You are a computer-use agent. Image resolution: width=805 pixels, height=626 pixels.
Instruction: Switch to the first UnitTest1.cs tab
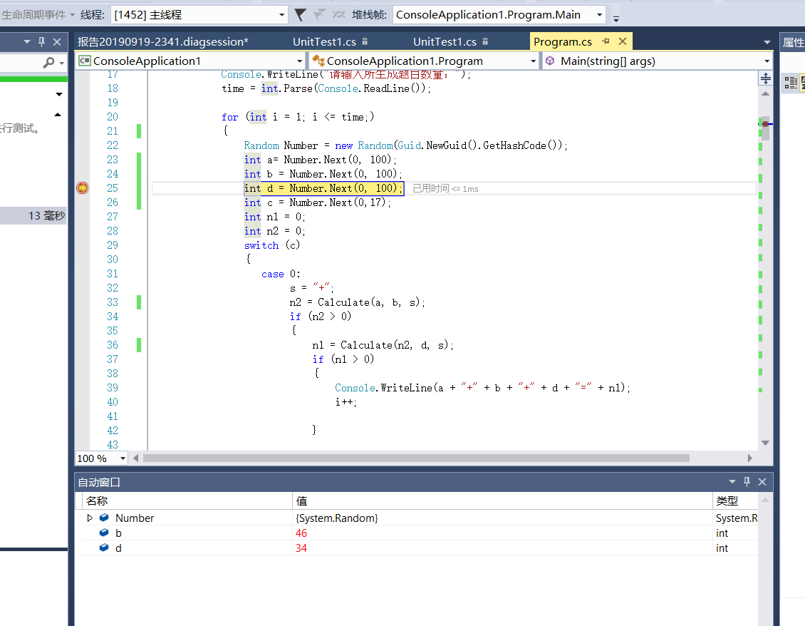click(324, 41)
